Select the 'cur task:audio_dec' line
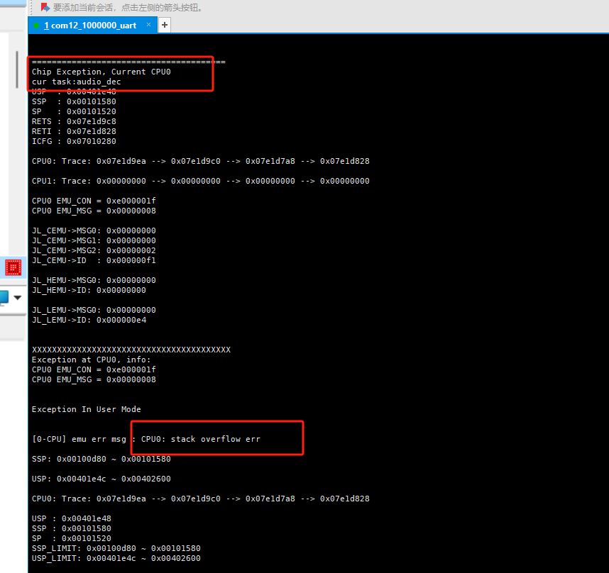Image resolution: width=609 pixels, height=573 pixels. 77,82
